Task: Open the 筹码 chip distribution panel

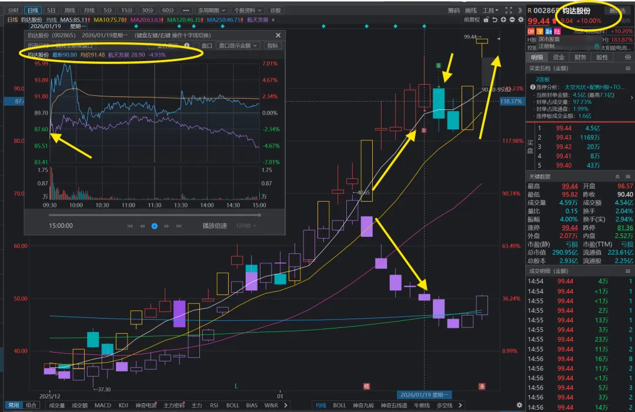Action: coord(453,10)
